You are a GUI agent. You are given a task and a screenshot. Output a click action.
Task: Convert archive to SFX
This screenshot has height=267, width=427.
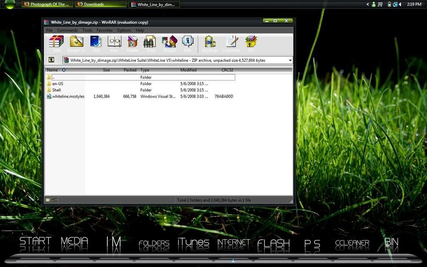click(251, 43)
